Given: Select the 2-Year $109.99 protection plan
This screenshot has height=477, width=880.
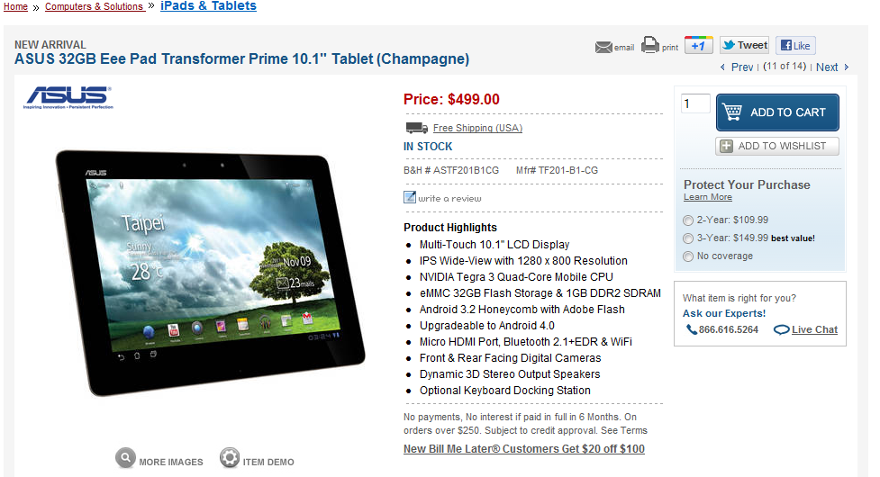Looking at the screenshot, I should (687, 220).
